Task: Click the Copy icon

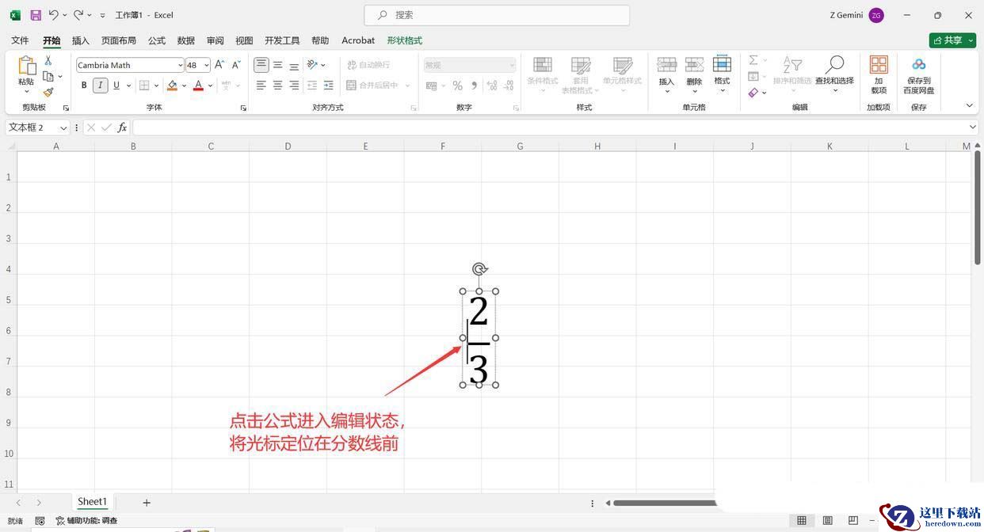Action: (x=48, y=77)
